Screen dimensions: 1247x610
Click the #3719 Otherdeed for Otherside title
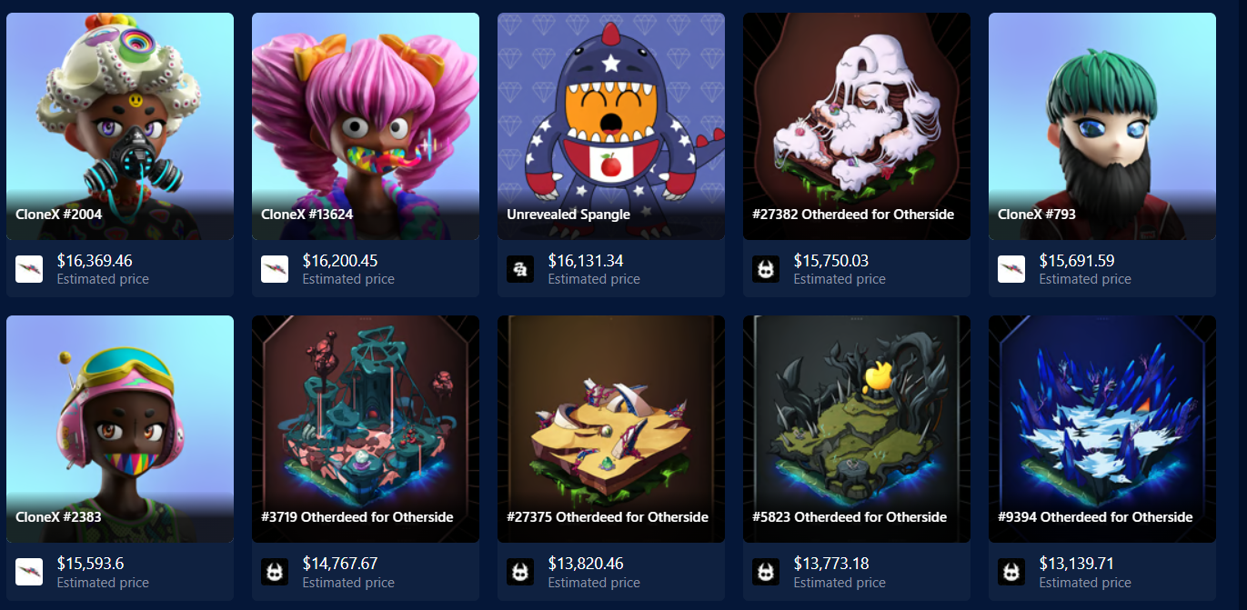coord(357,517)
